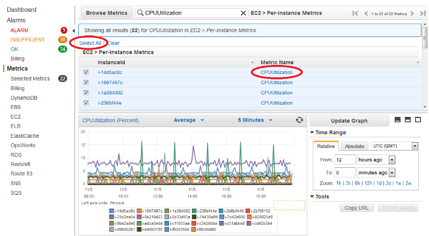Click the legend swatch for i-f0c4bd88
This screenshot has height=236, width=429.
[194, 230]
